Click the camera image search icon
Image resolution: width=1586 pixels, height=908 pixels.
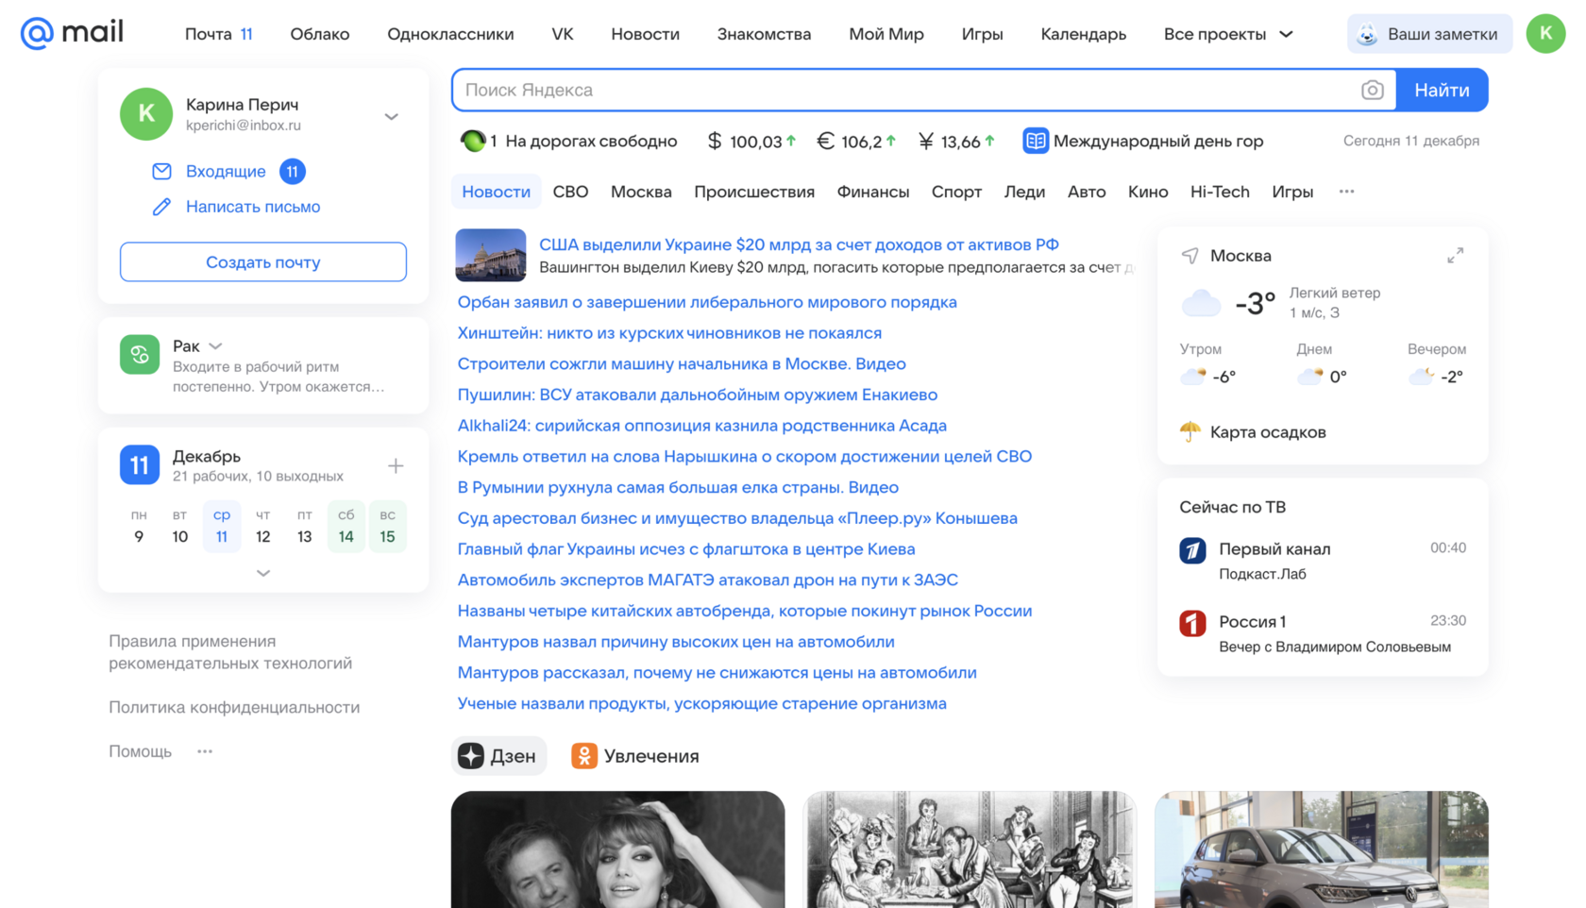tap(1373, 90)
